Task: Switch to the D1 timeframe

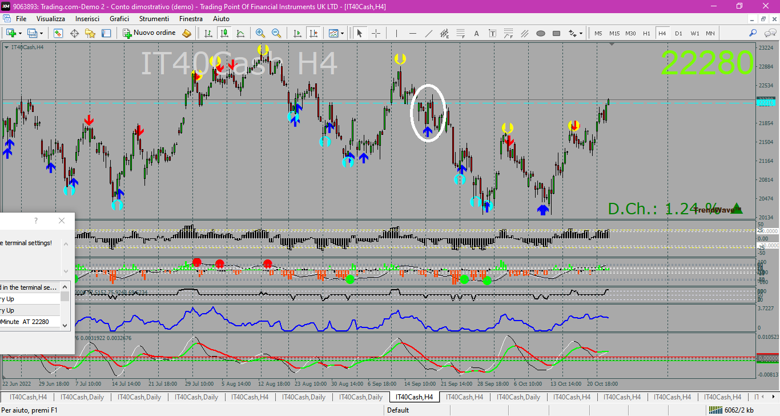Action: (678, 33)
